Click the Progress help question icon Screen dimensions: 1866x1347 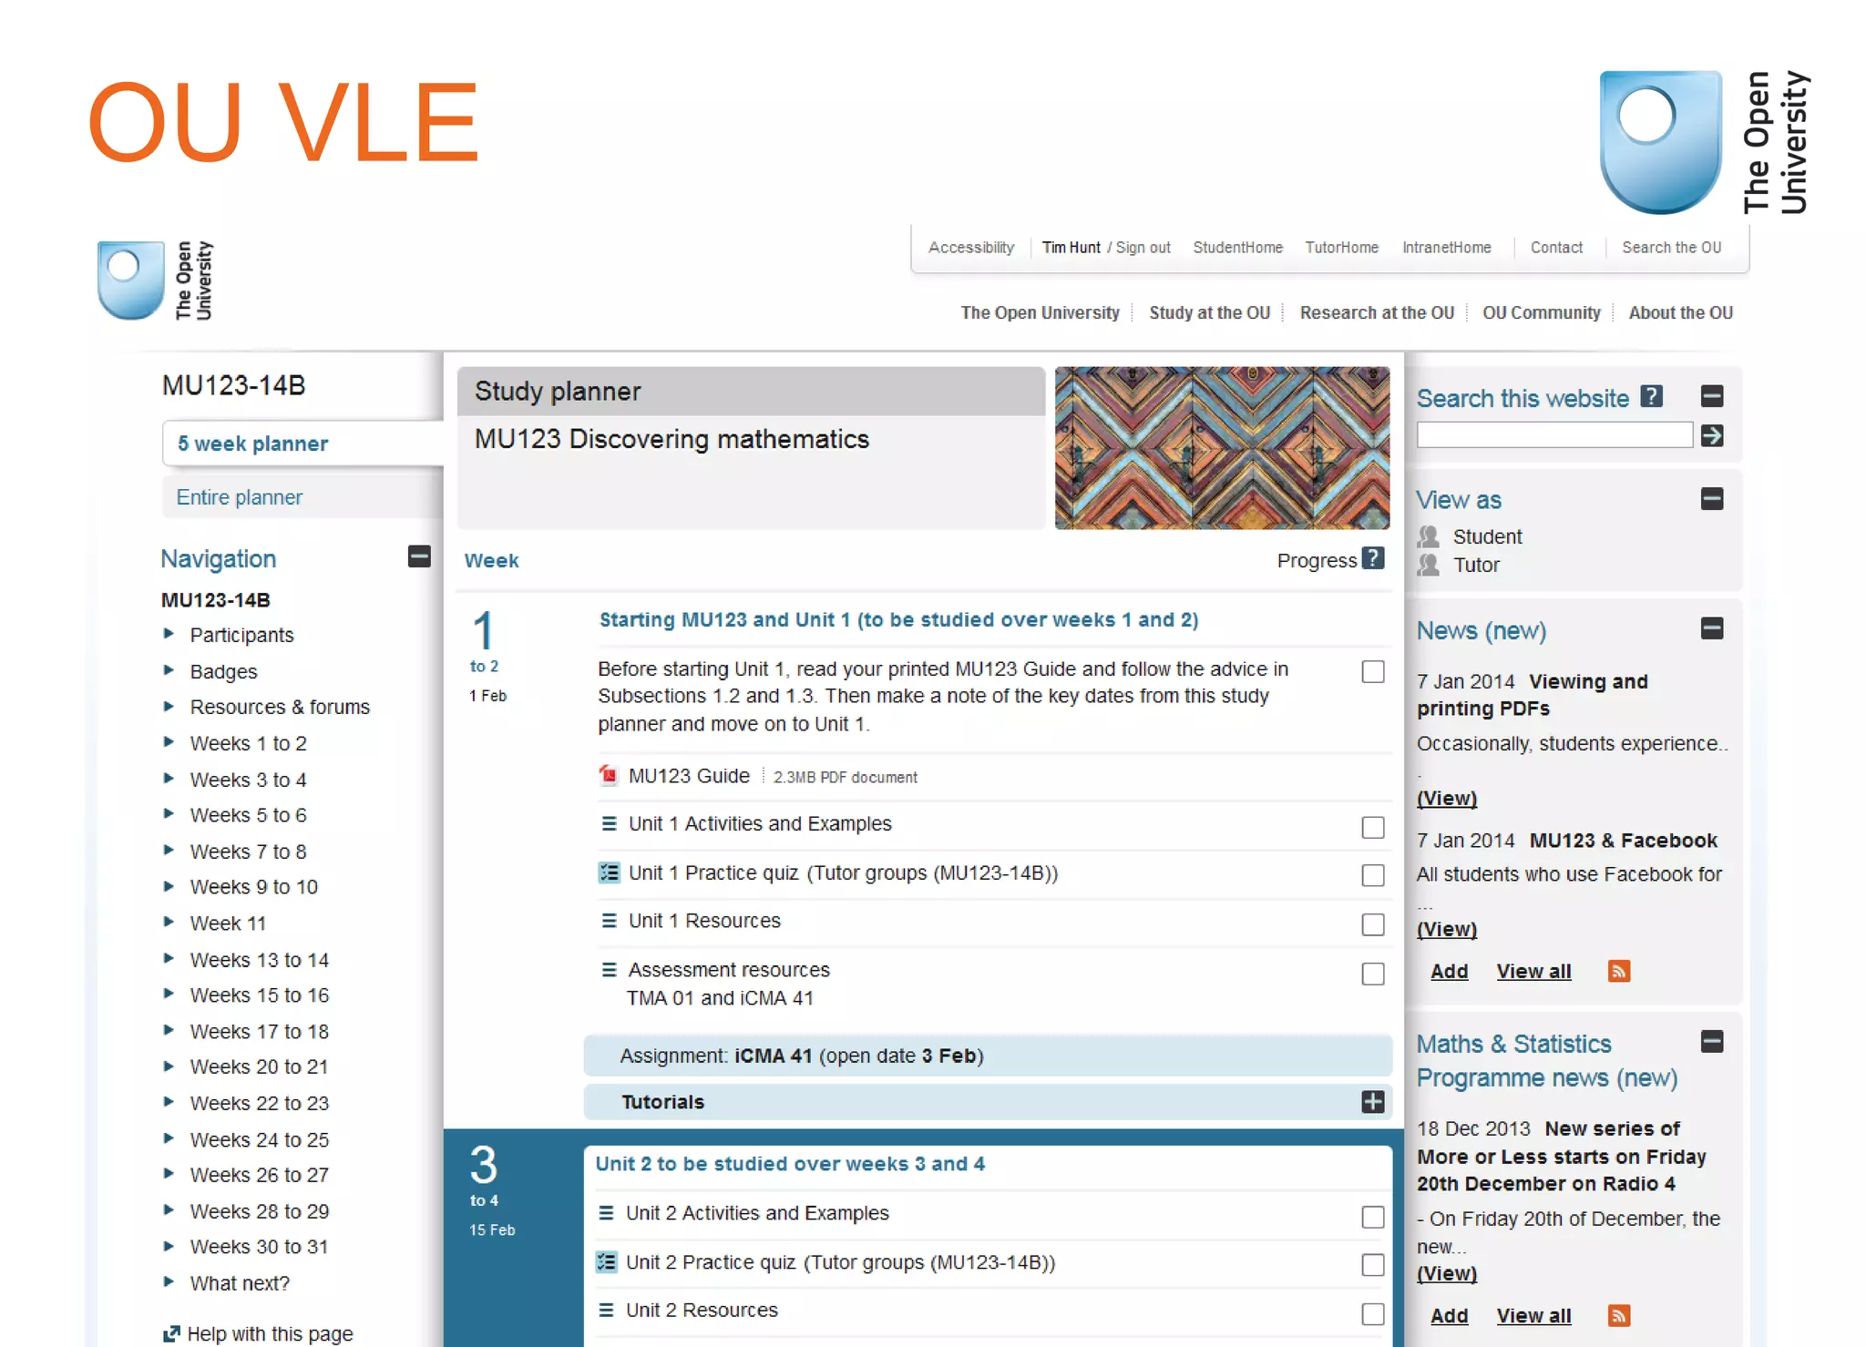1373,559
